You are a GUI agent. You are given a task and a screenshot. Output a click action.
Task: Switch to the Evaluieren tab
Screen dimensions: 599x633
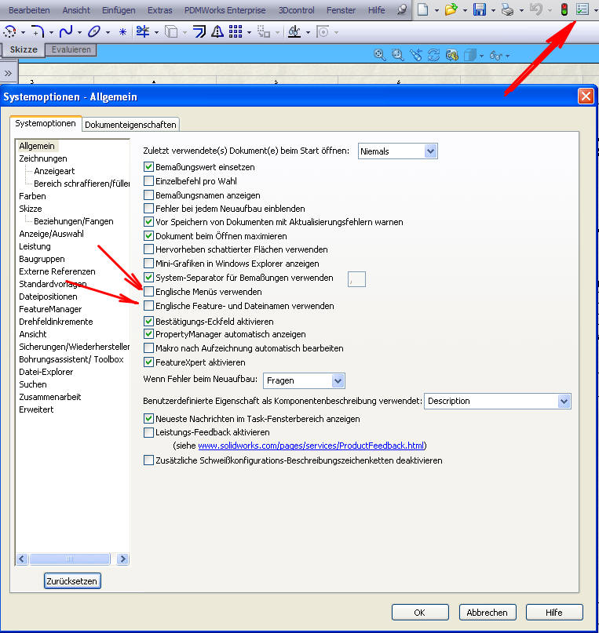point(71,49)
